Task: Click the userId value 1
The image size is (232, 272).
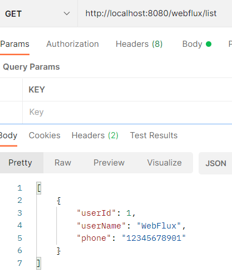Action: click(129, 213)
